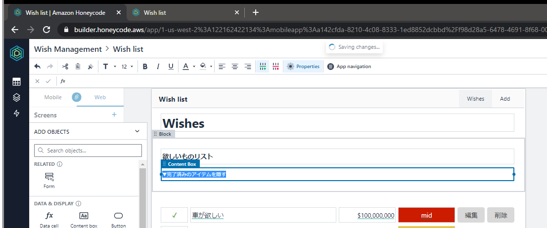The width and height of the screenshot is (547, 228).
Task: Collapse the ADD OBJECTS panel chevron
Action: tap(137, 132)
